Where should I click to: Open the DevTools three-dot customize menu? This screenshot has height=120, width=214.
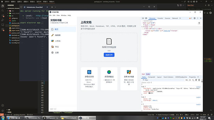click(x=198, y=18)
